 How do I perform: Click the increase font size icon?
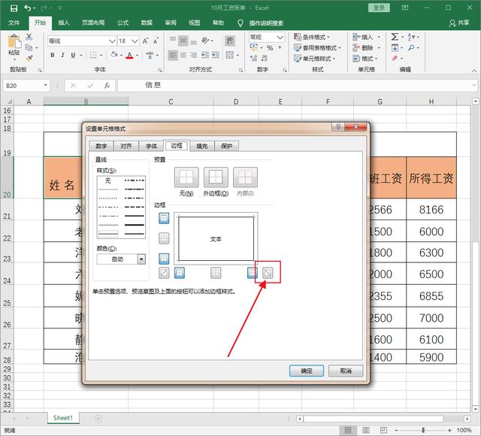coord(145,41)
